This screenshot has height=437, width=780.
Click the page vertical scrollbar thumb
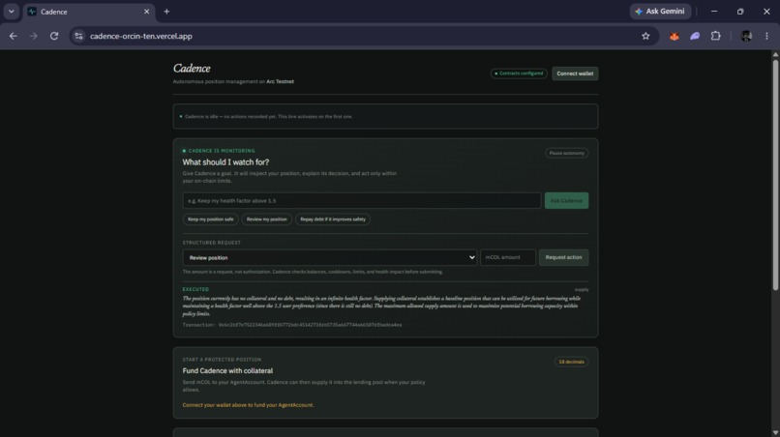click(775, 174)
